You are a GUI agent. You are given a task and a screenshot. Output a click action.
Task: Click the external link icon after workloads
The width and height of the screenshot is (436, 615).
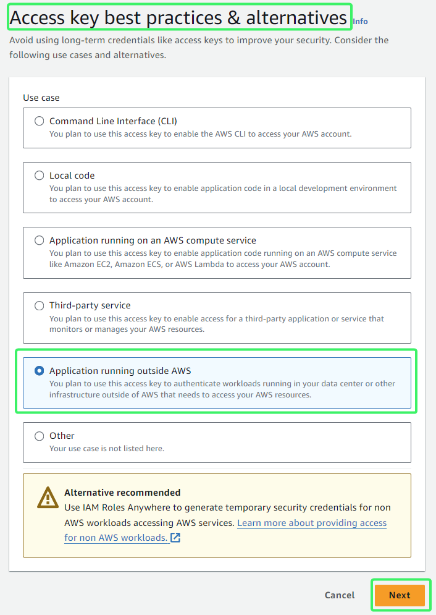(175, 537)
